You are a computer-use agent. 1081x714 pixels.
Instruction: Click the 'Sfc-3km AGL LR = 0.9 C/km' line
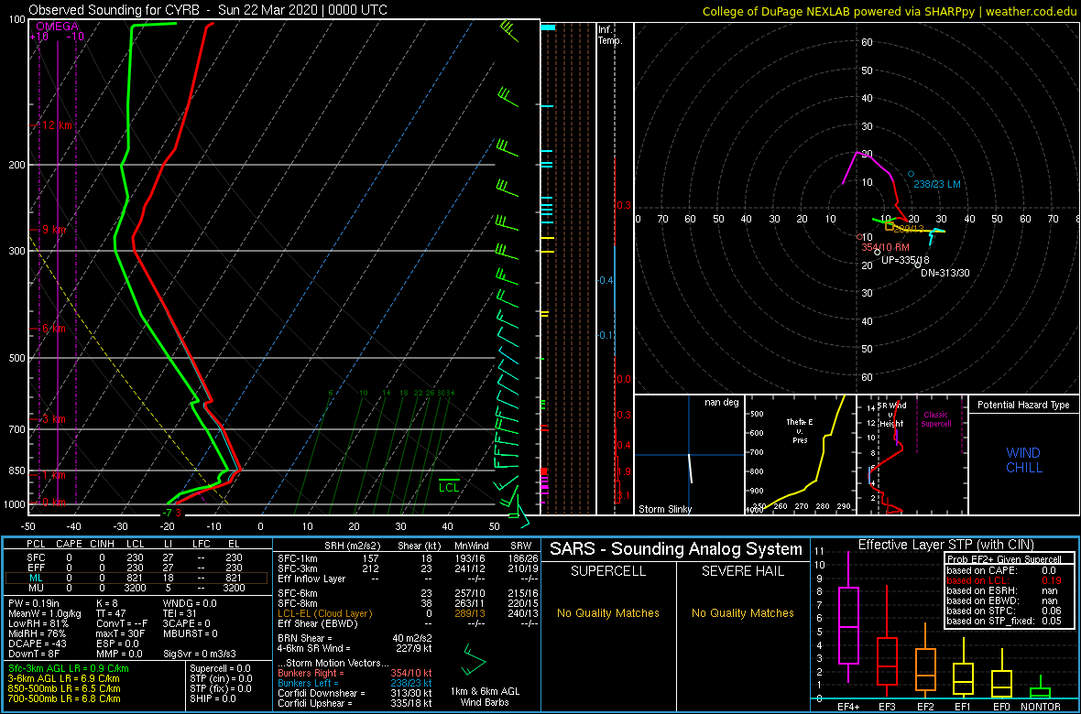pyautogui.click(x=69, y=669)
